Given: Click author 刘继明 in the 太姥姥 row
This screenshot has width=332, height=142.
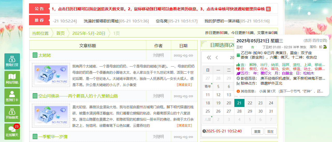Looking at the screenshot, I should [x=158, y=55].
